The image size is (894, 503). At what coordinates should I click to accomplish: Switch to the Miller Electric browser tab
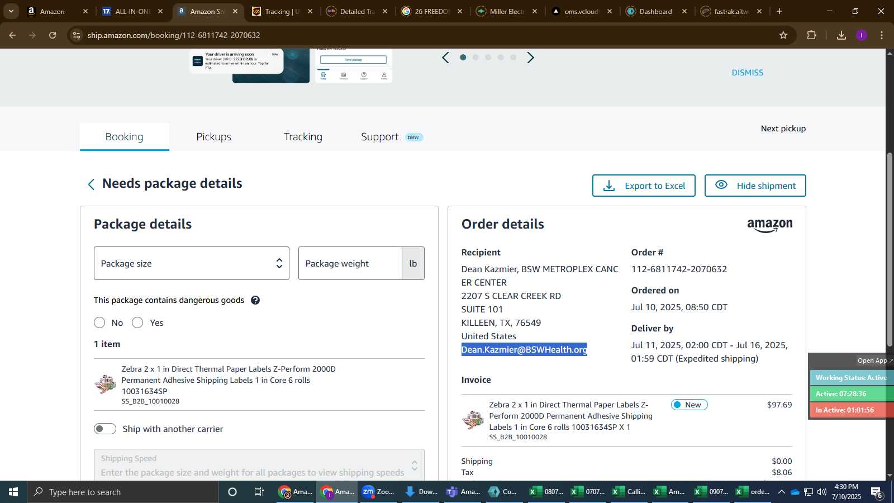coord(507,11)
